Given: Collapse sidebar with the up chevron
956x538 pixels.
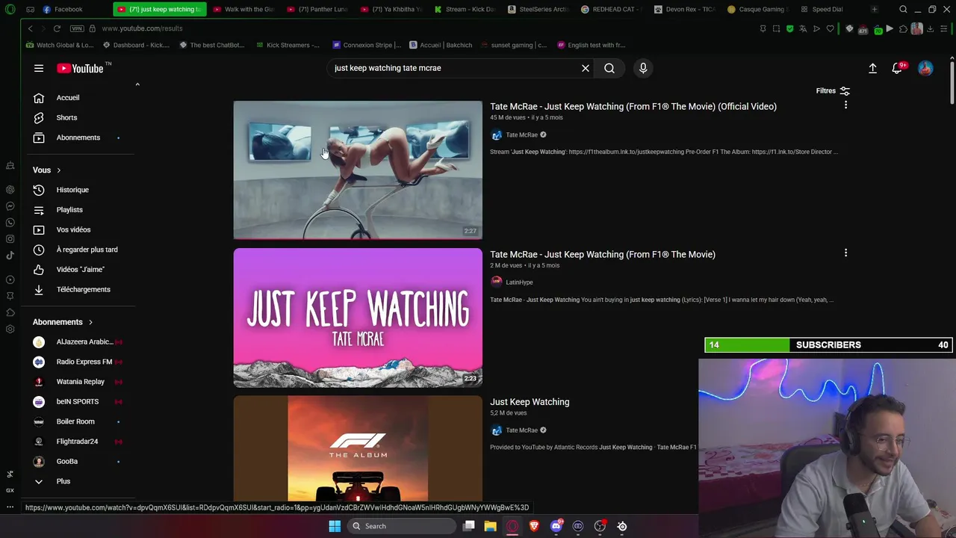Looking at the screenshot, I should pyautogui.click(x=137, y=84).
